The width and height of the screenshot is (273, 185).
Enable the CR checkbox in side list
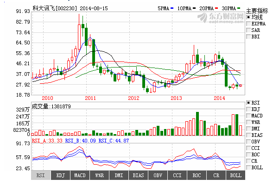248,161
